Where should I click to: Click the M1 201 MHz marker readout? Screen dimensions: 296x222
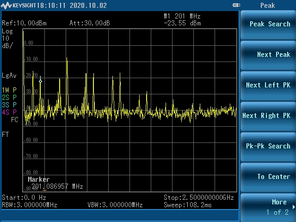[x=182, y=16]
